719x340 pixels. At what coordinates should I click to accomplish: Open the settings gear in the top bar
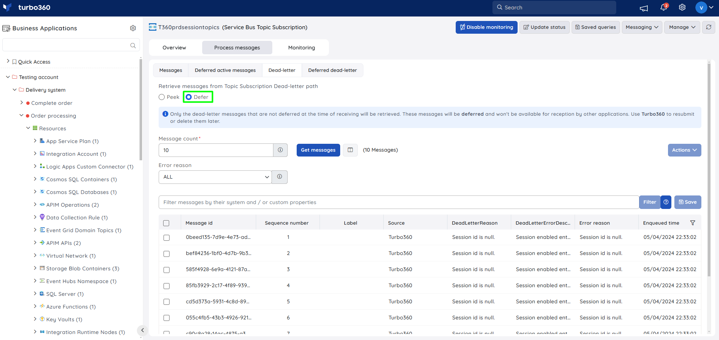(682, 7)
